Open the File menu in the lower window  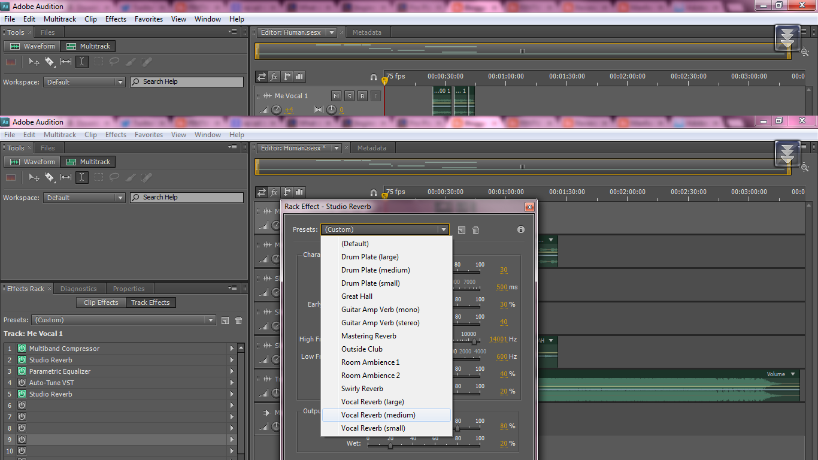click(x=10, y=135)
